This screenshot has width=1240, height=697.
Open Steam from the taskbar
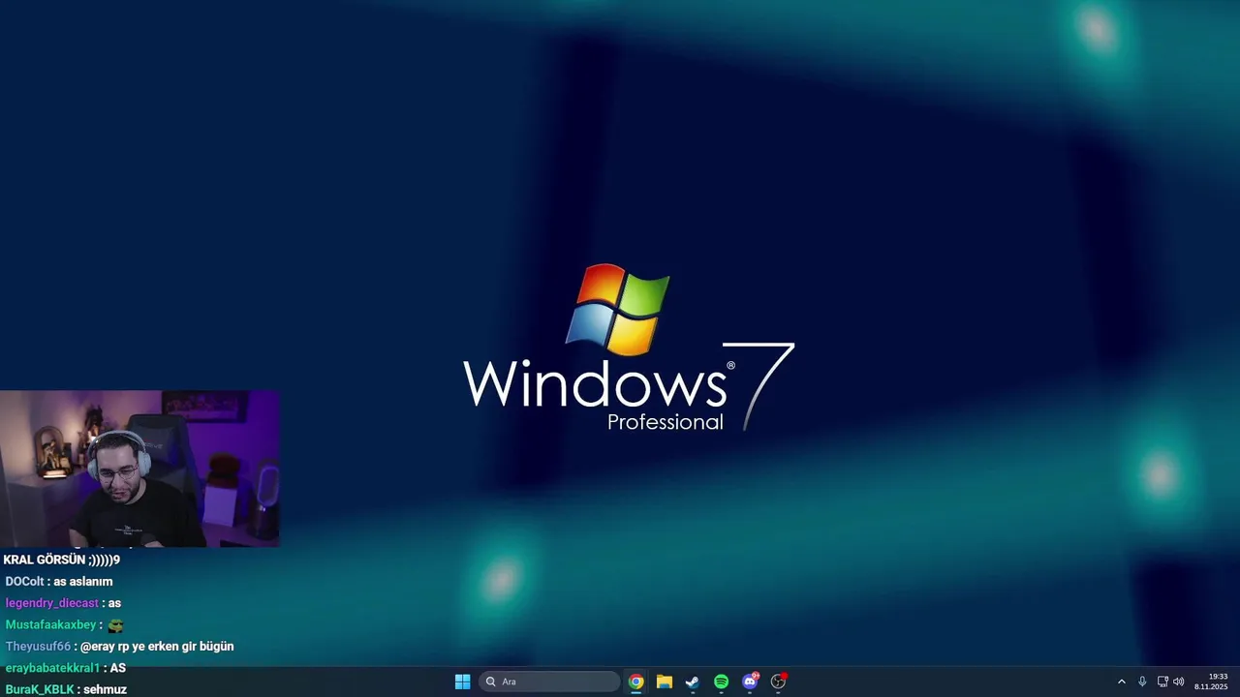693,682
